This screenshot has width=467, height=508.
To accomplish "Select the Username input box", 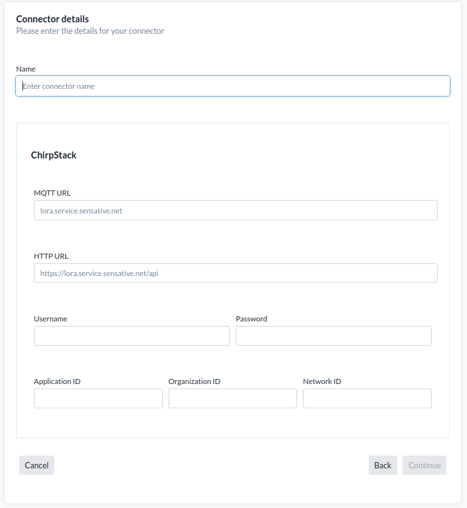I will [x=132, y=336].
